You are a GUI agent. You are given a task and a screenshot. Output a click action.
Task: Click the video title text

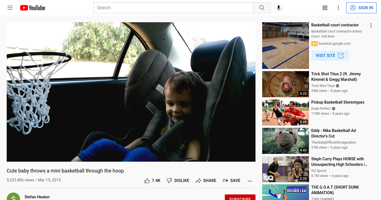[65, 171]
